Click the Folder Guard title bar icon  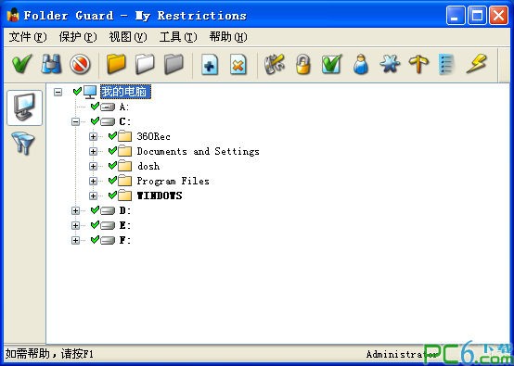click(13, 15)
